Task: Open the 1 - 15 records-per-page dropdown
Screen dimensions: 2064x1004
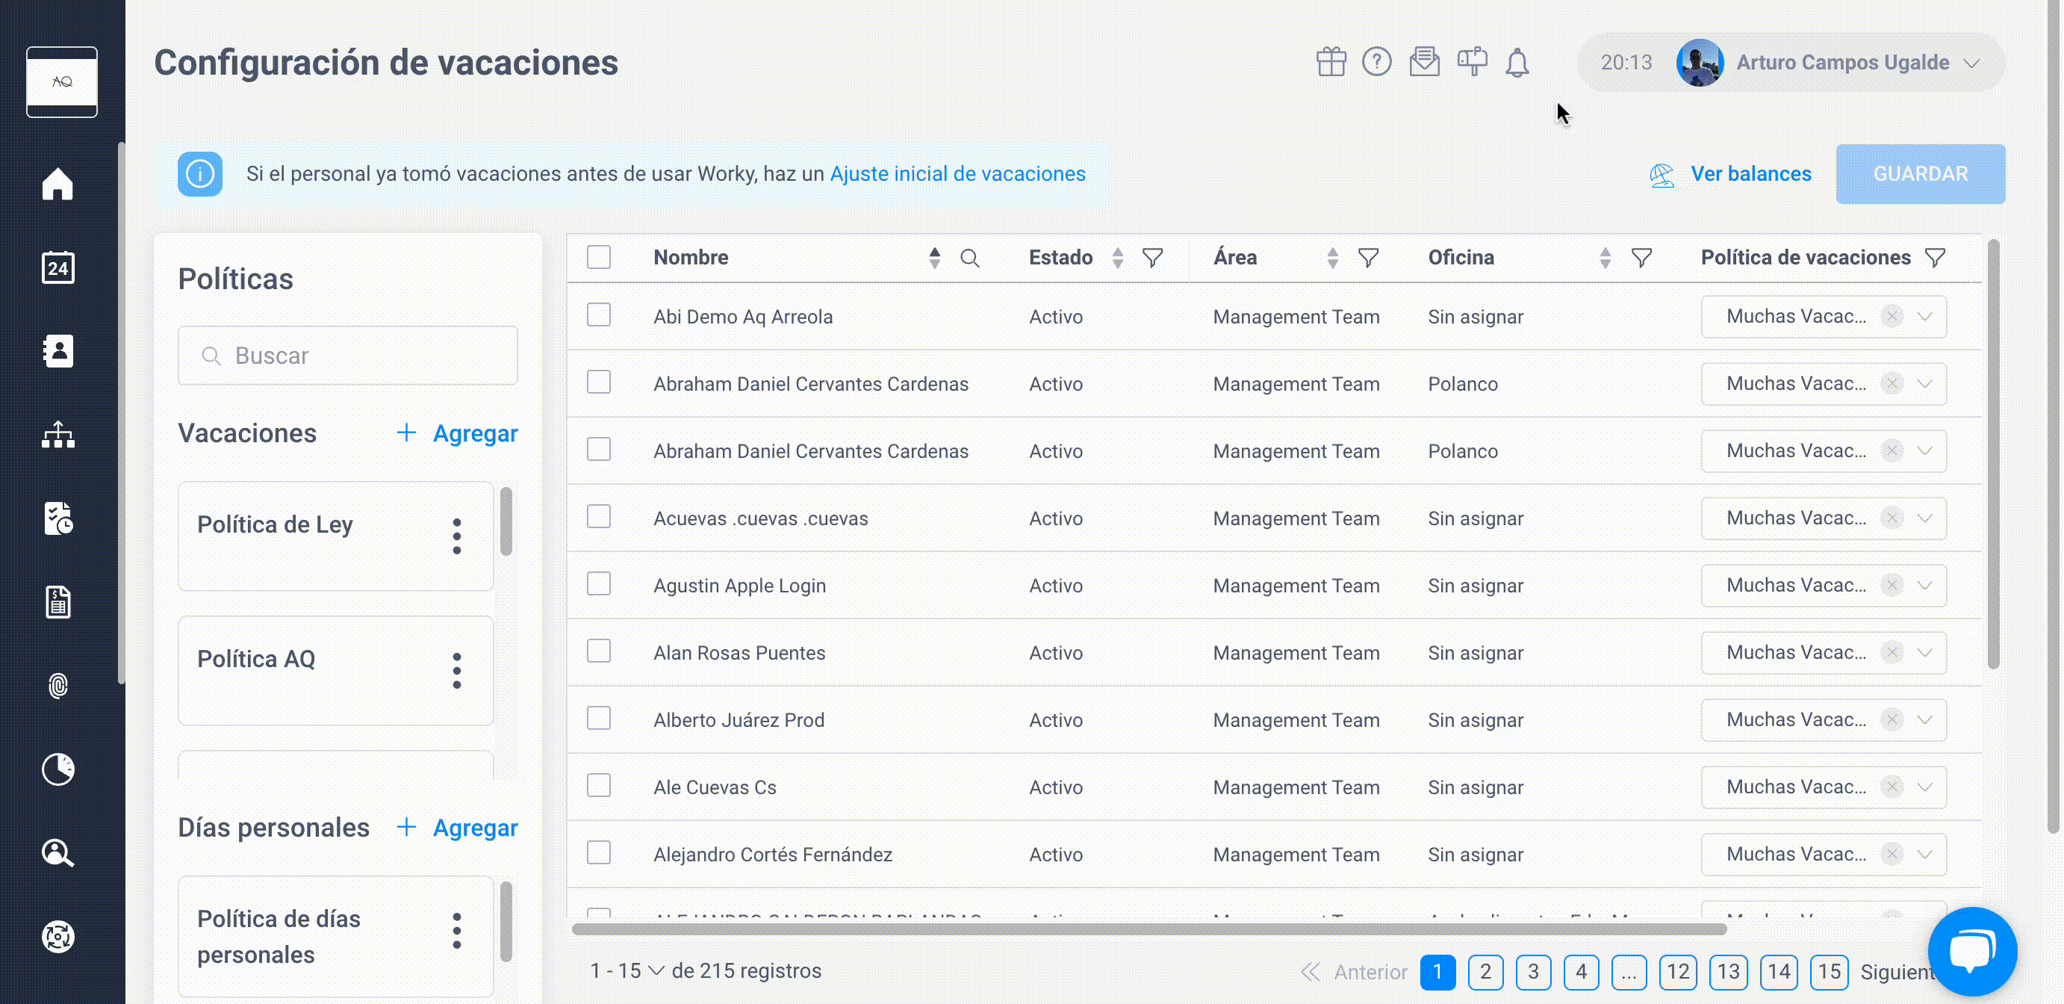Action: [x=627, y=970]
